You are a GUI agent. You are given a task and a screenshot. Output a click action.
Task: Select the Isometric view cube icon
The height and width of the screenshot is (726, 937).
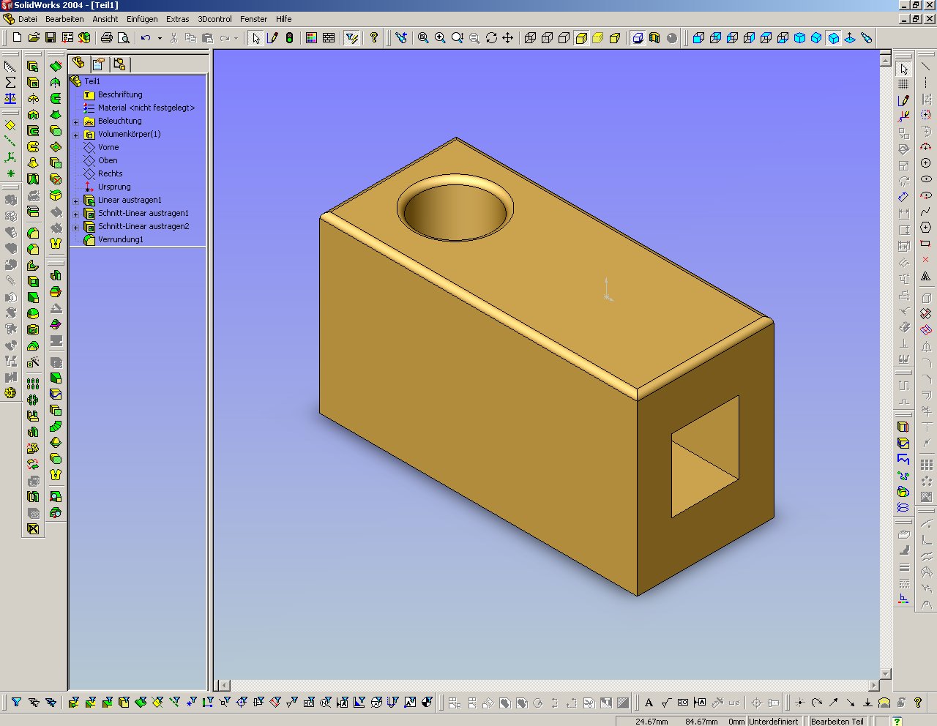pos(834,37)
